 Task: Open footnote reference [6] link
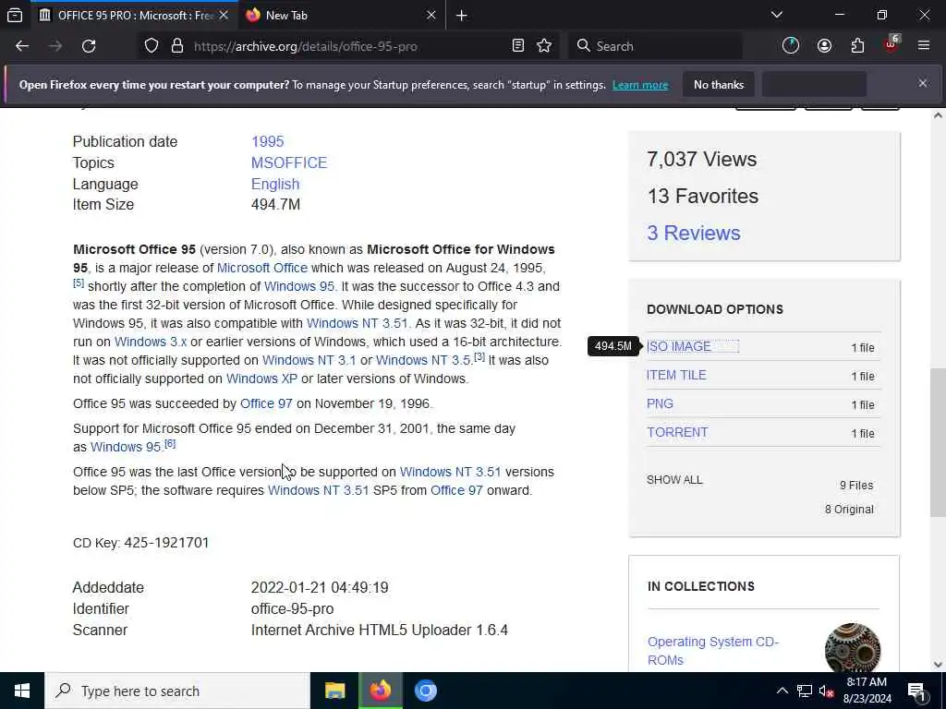pos(170,444)
